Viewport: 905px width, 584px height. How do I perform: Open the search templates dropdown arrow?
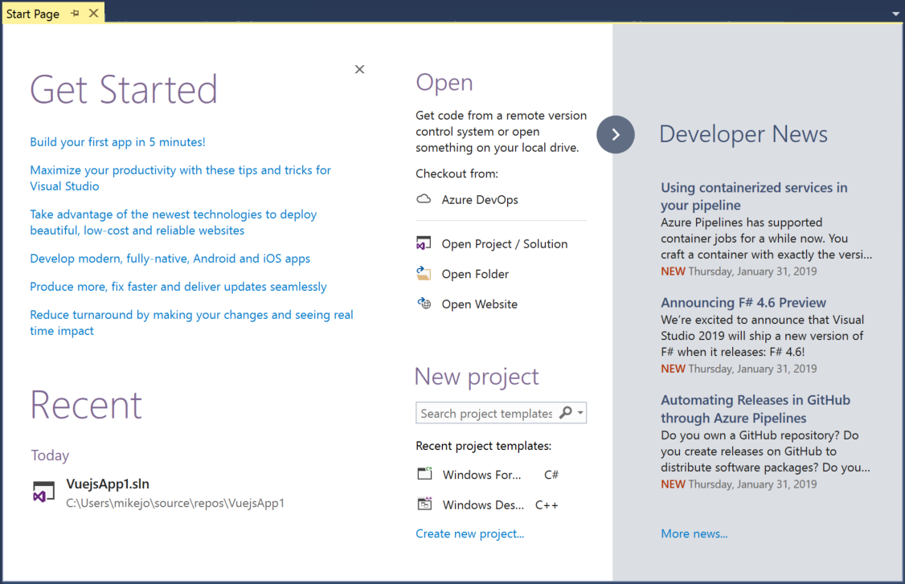click(x=580, y=412)
